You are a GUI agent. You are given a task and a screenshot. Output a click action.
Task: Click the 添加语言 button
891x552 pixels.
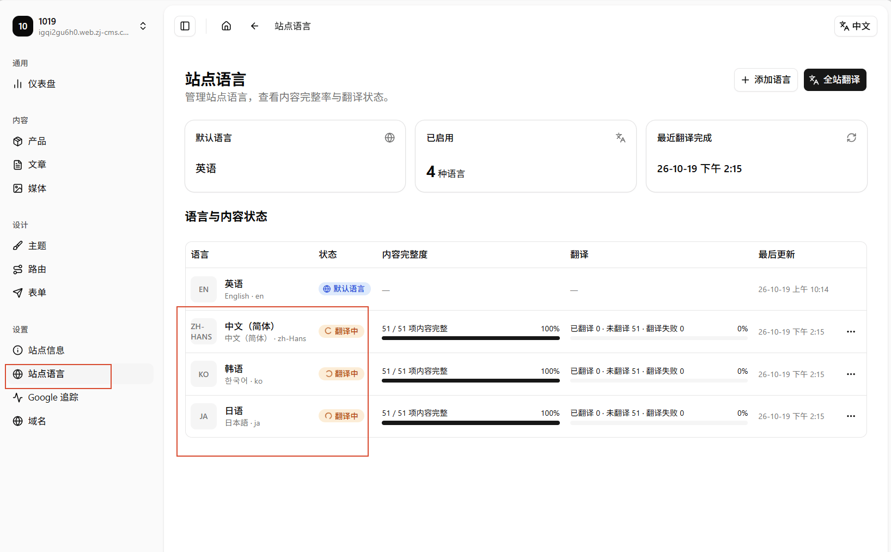[x=766, y=80]
